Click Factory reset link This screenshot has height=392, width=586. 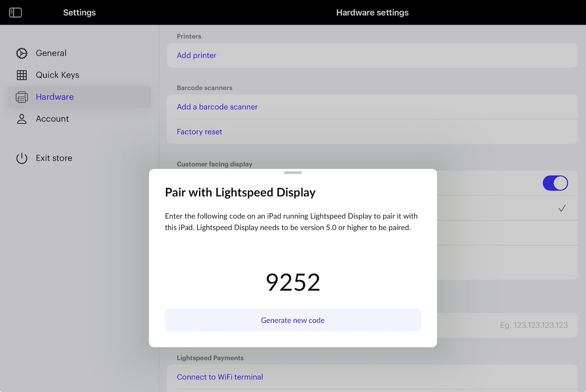coord(199,132)
